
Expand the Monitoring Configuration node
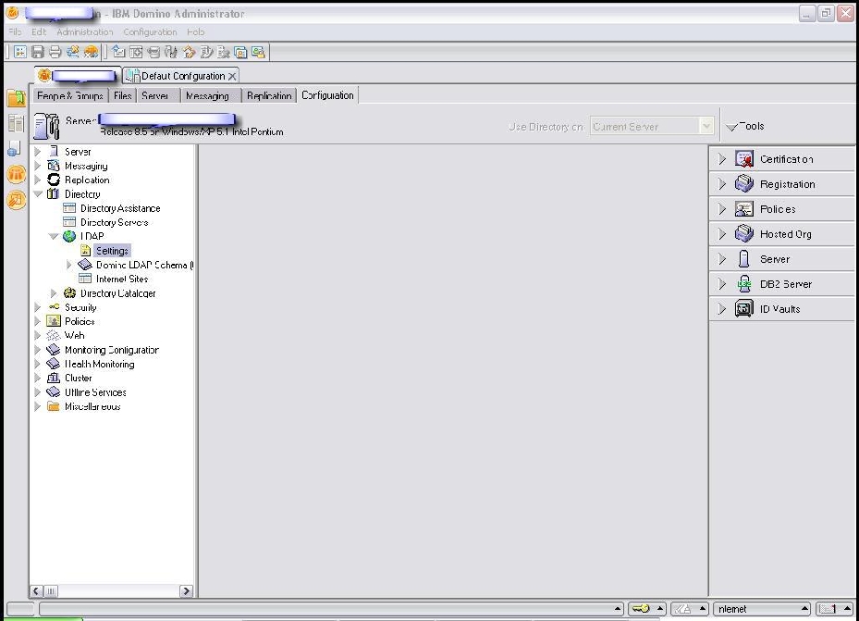coord(37,350)
